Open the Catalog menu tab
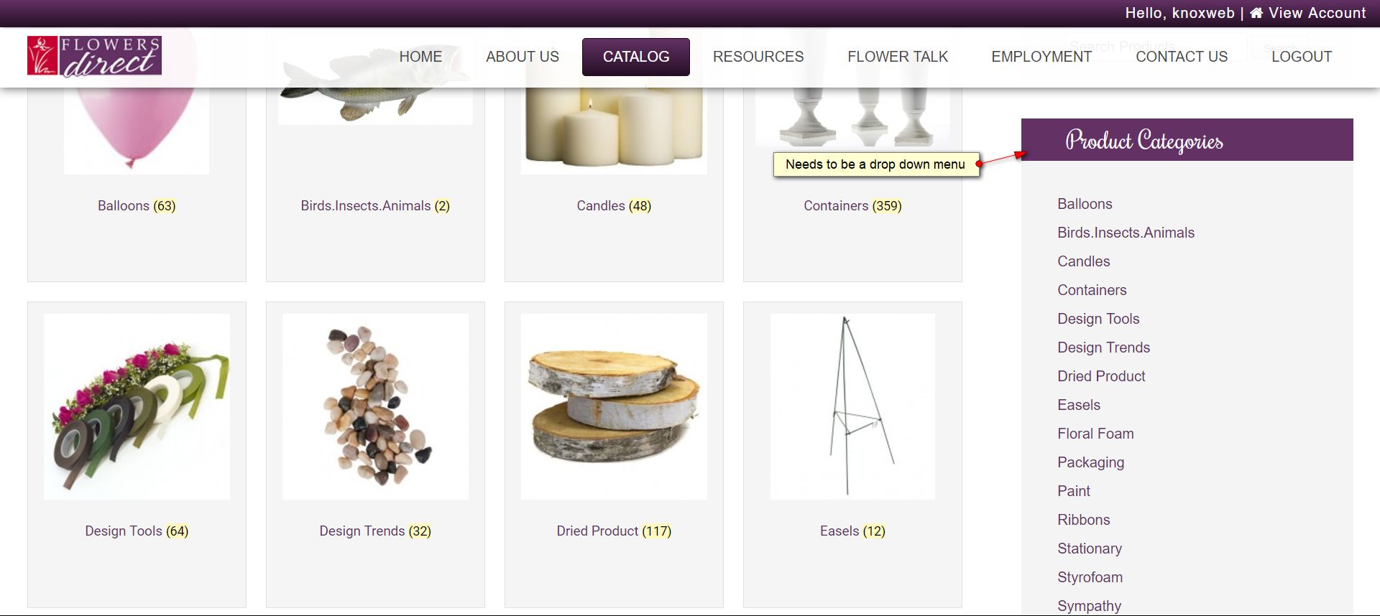The image size is (1380, 616). [x=636, y=57]
